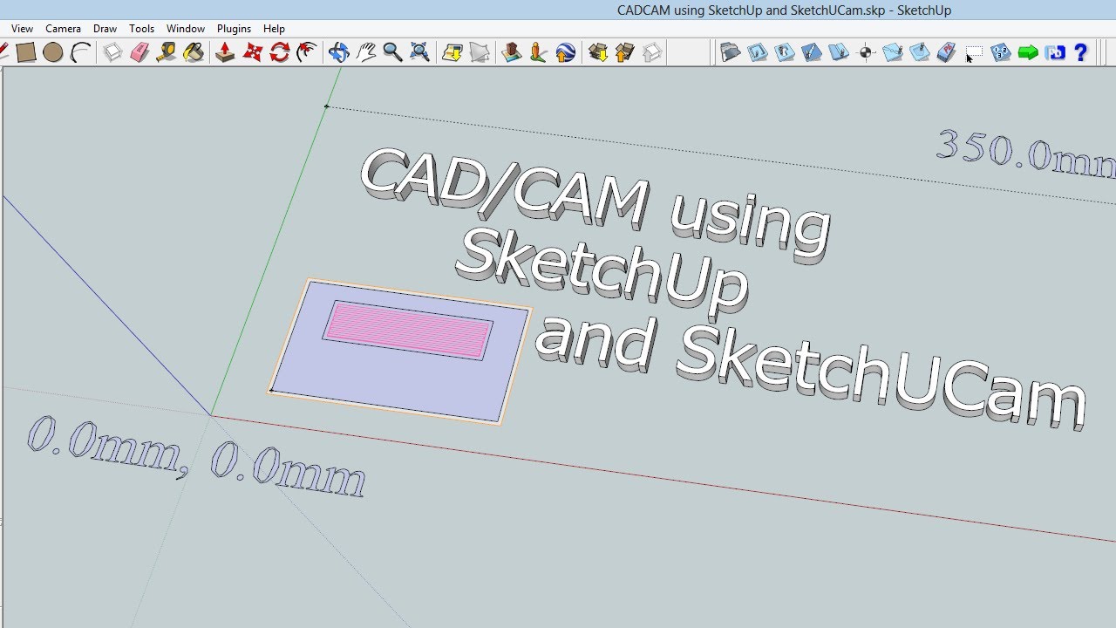Click the green arrow generate G-code icon
The width and height of the screenshot is (1116, 628).
[1028, 52]
